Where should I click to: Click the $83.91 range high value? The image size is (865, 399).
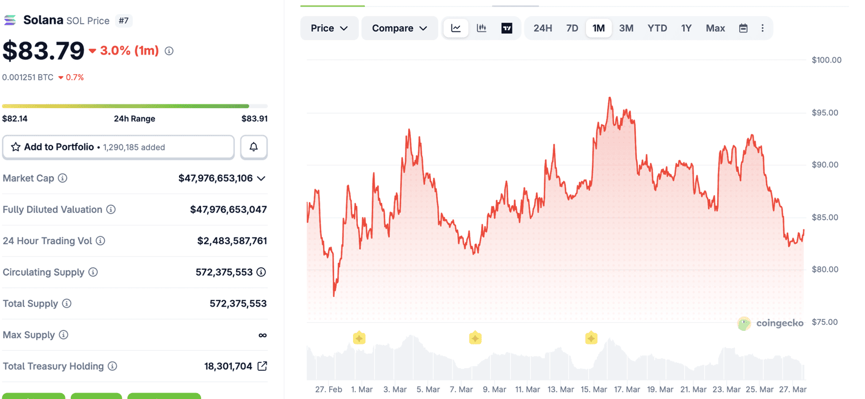tap(255, 118)
